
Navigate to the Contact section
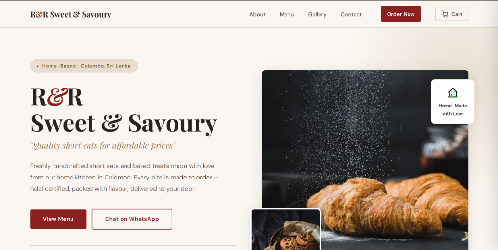coord(351,14)
